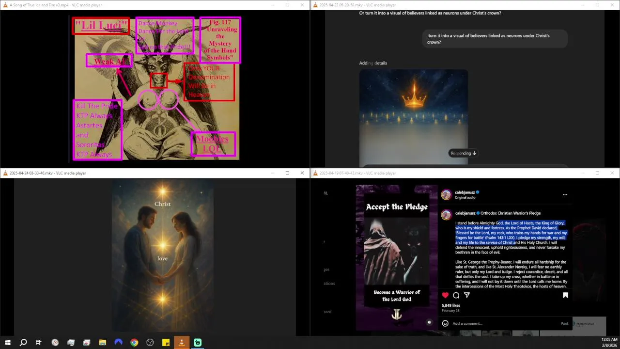Like the calebjanusz post with the heart icon
620x349 pixels.
click(x=445, y=295)
